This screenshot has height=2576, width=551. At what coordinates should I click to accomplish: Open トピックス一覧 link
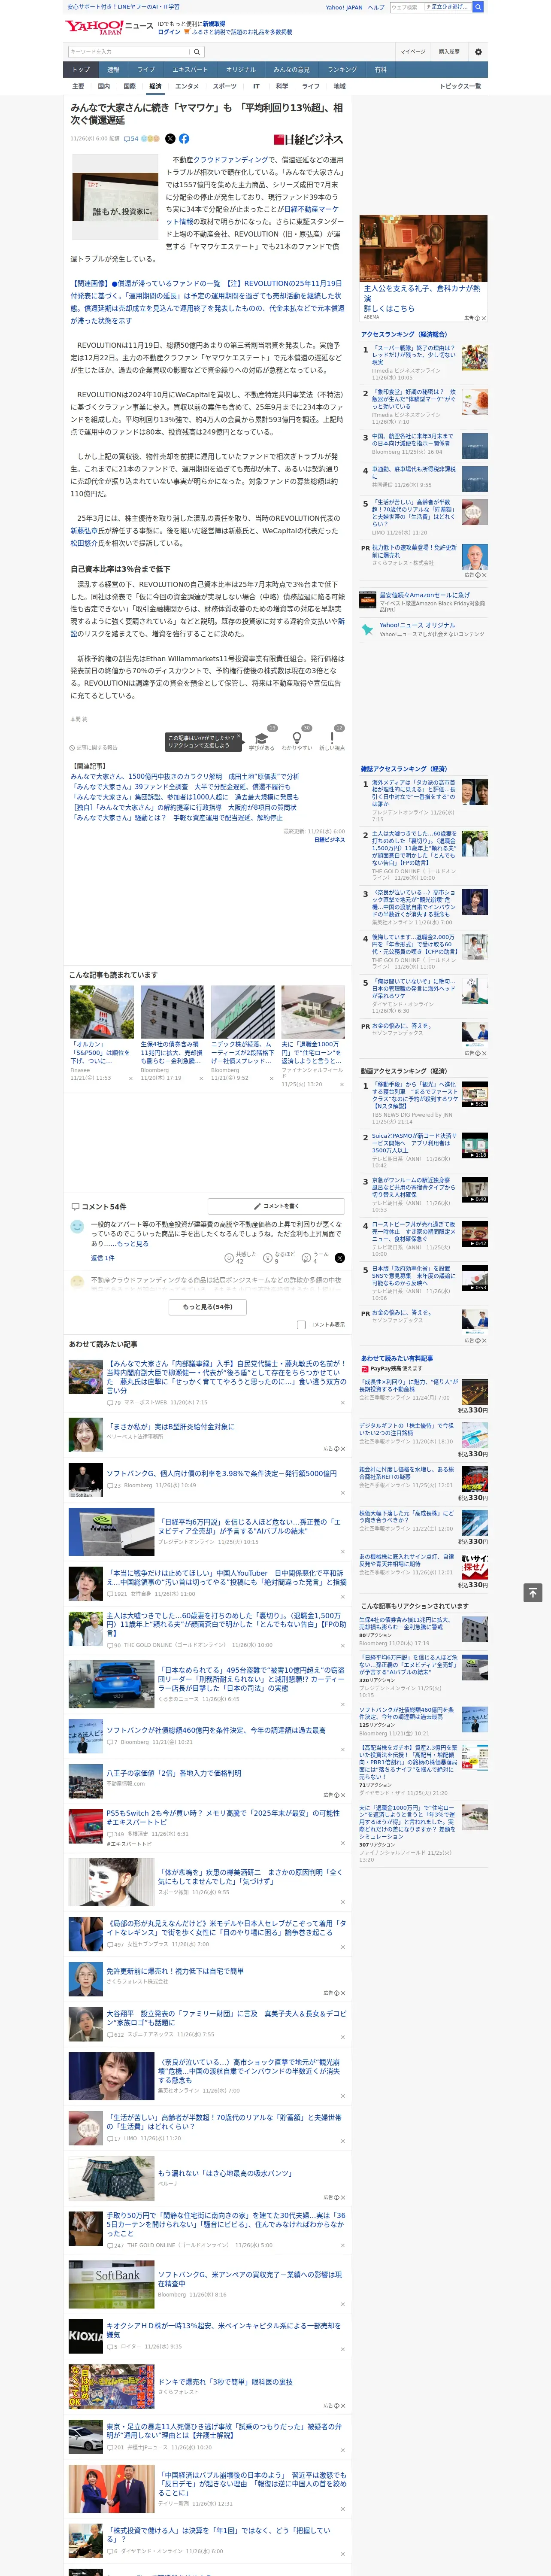pyautogui.click(x=460, y=86)
